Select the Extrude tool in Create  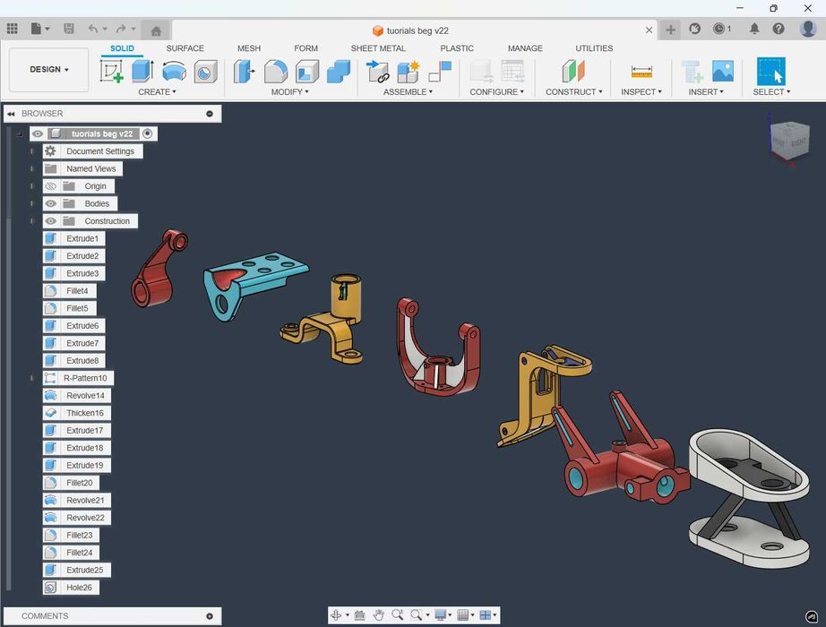point(142,71)
